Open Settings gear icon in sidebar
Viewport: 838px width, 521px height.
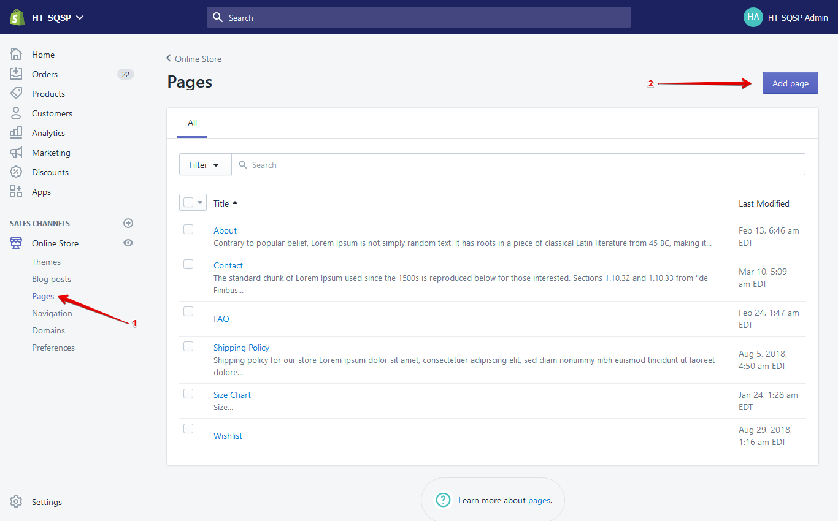[16, 502]
